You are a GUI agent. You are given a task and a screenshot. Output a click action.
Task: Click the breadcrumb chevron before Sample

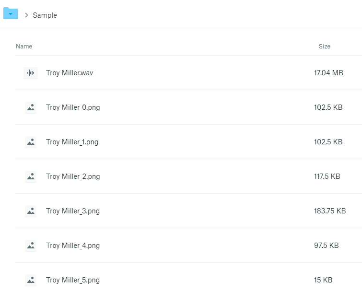[26, 15]
